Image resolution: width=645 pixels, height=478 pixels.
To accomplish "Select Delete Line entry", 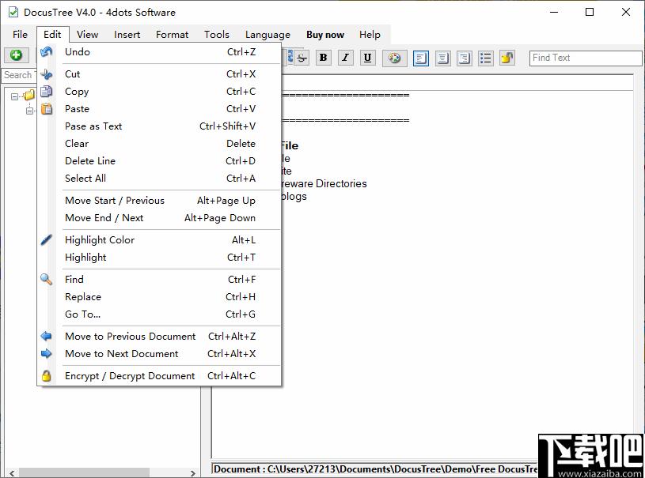I will point(159,161).
